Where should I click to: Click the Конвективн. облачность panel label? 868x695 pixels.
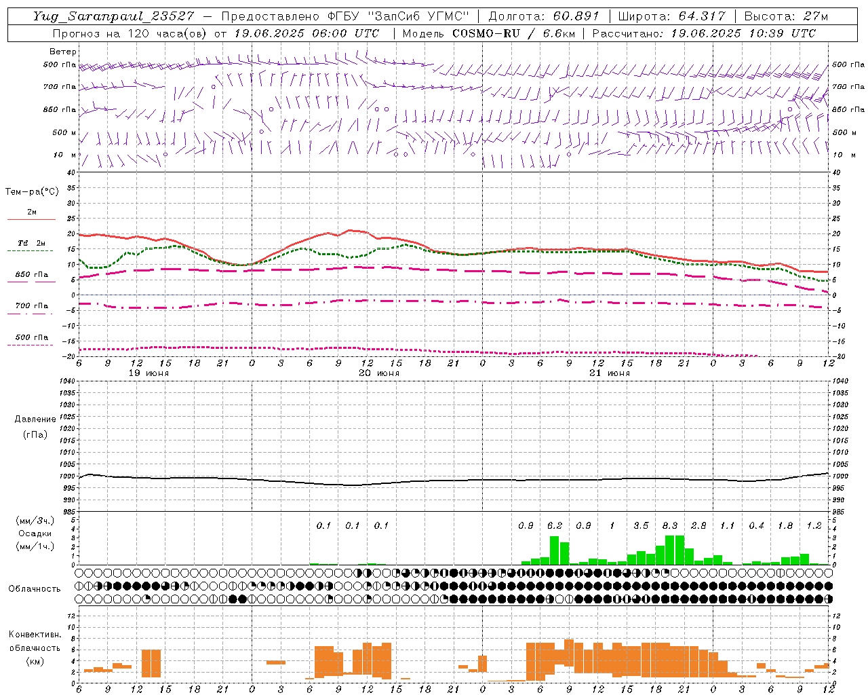click(x=35, y=641)
